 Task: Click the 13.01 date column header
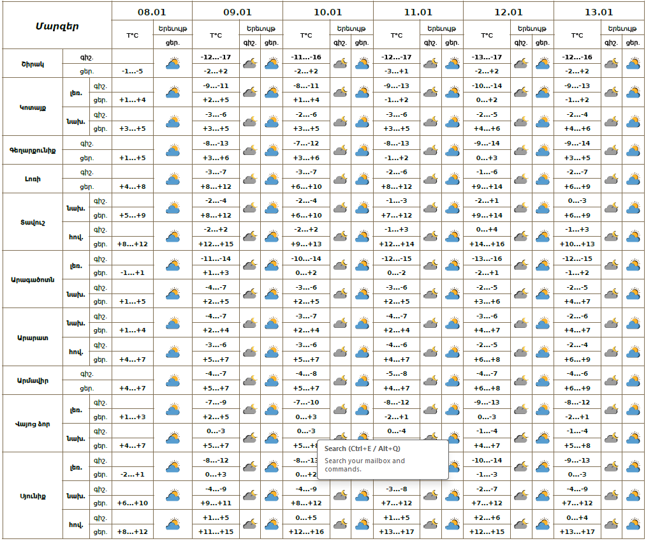click(x=598, y=11)
